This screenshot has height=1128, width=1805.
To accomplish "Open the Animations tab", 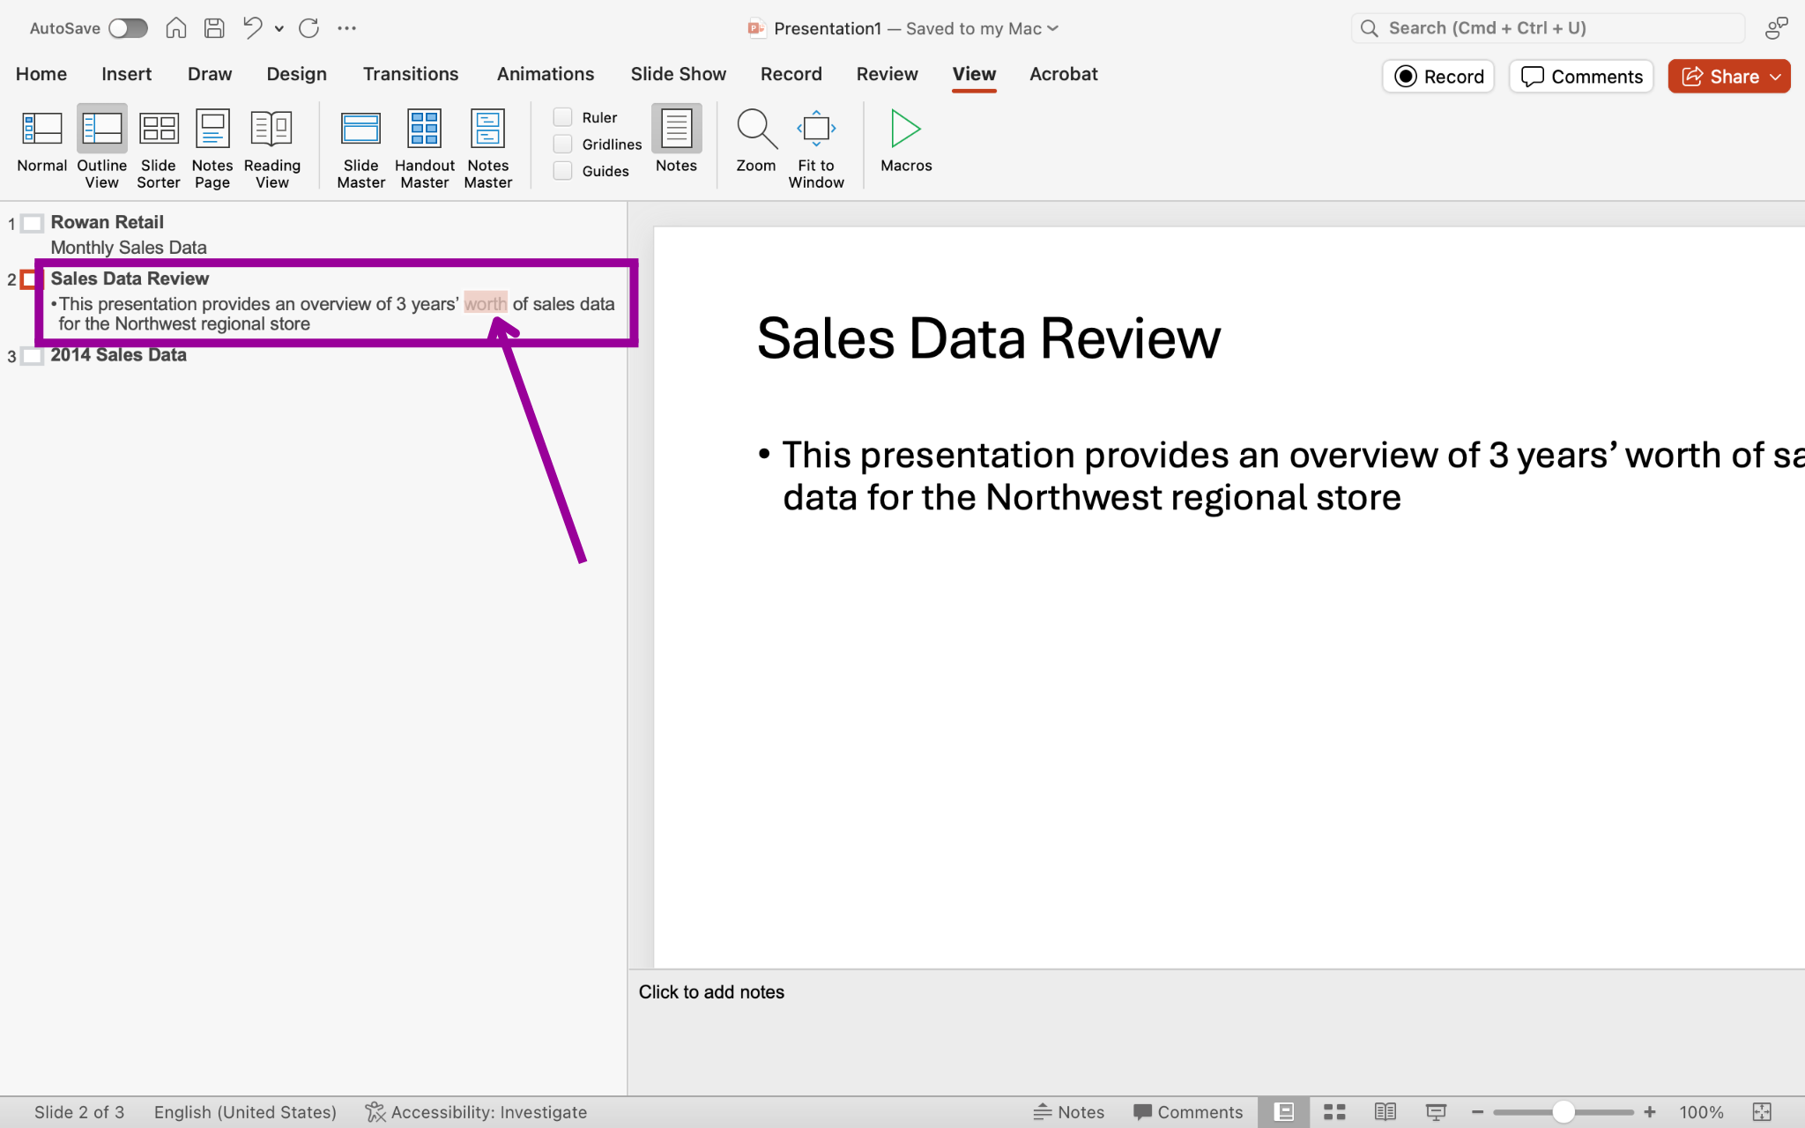I will (x=546, y=74).
